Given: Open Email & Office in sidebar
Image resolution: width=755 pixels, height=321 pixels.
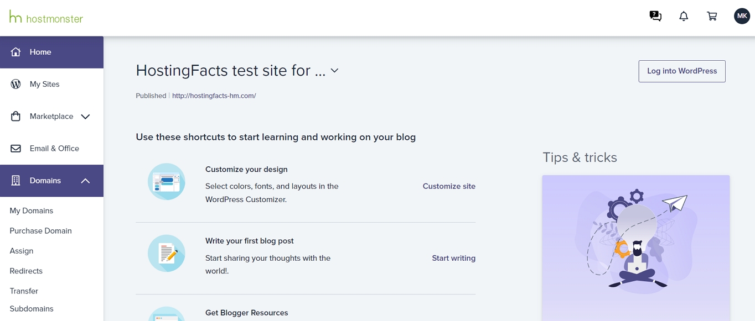Looking at the screenshot, I should [51, 148].
